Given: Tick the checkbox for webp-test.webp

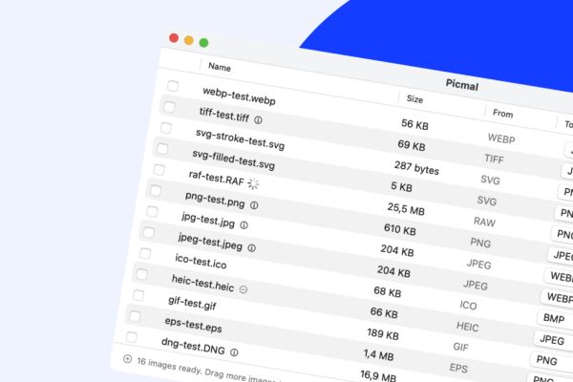Looking at the screenshot, I should (x=173, y=86).
